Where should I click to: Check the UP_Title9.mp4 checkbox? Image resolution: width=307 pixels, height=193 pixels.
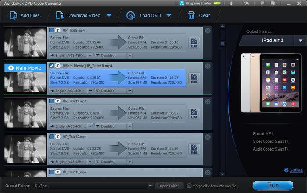point(51,30)
